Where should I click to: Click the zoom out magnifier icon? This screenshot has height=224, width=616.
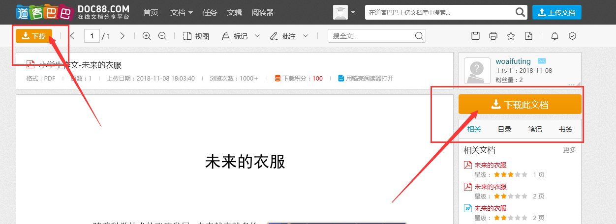tap(162, 36)
